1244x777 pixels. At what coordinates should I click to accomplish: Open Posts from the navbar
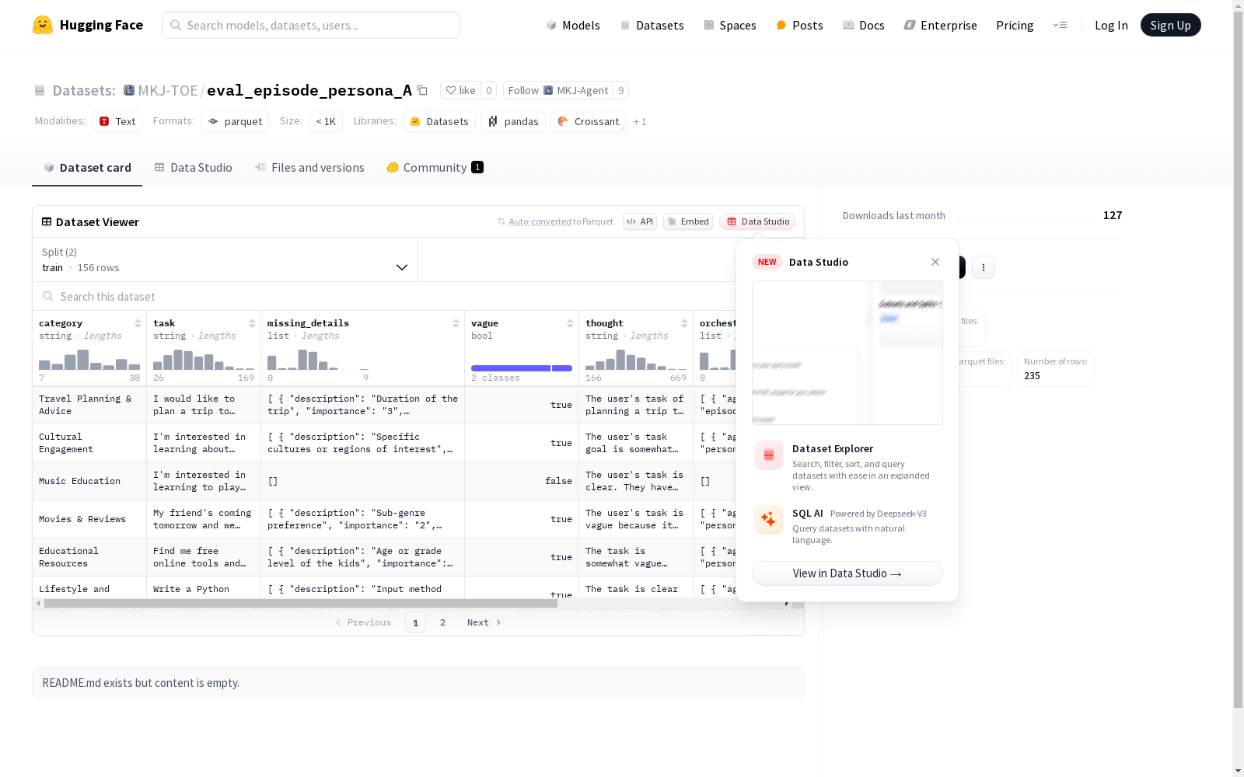point(799,25)
